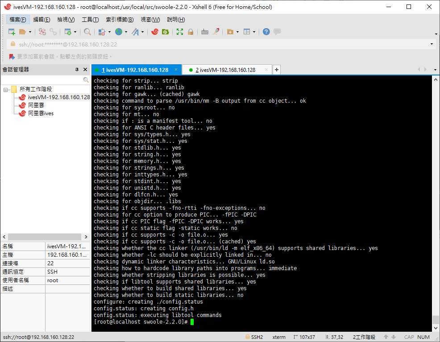Screen dimensions: 440x342
Task: Click the Key mapping keyboard icon
Action: (x=205, y=32)
